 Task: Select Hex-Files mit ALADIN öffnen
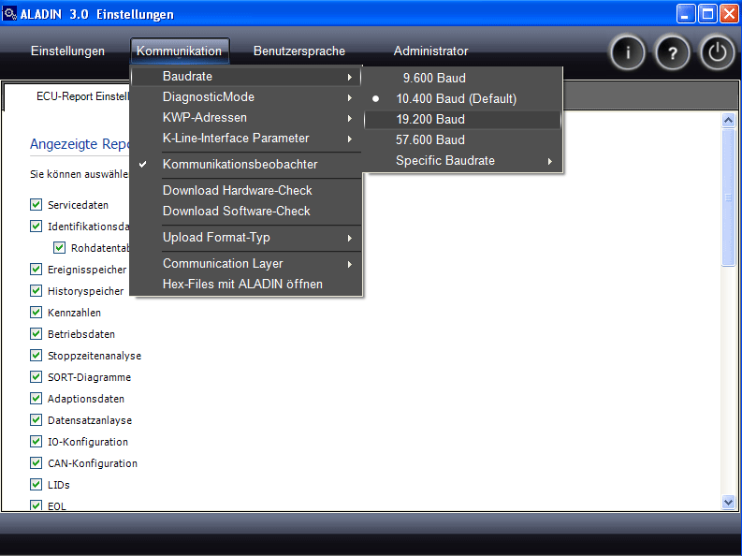pyautogui.click(x=246, y=284)
